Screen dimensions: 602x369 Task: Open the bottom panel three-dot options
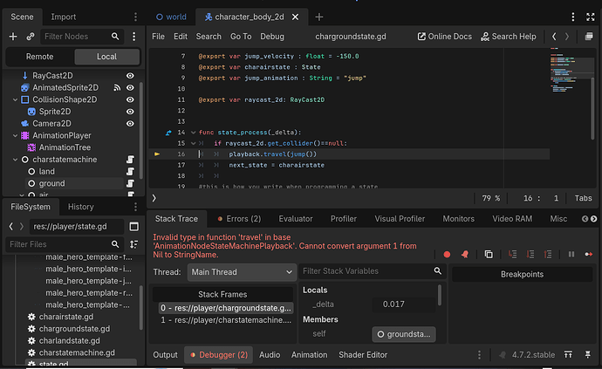(479, 355)
